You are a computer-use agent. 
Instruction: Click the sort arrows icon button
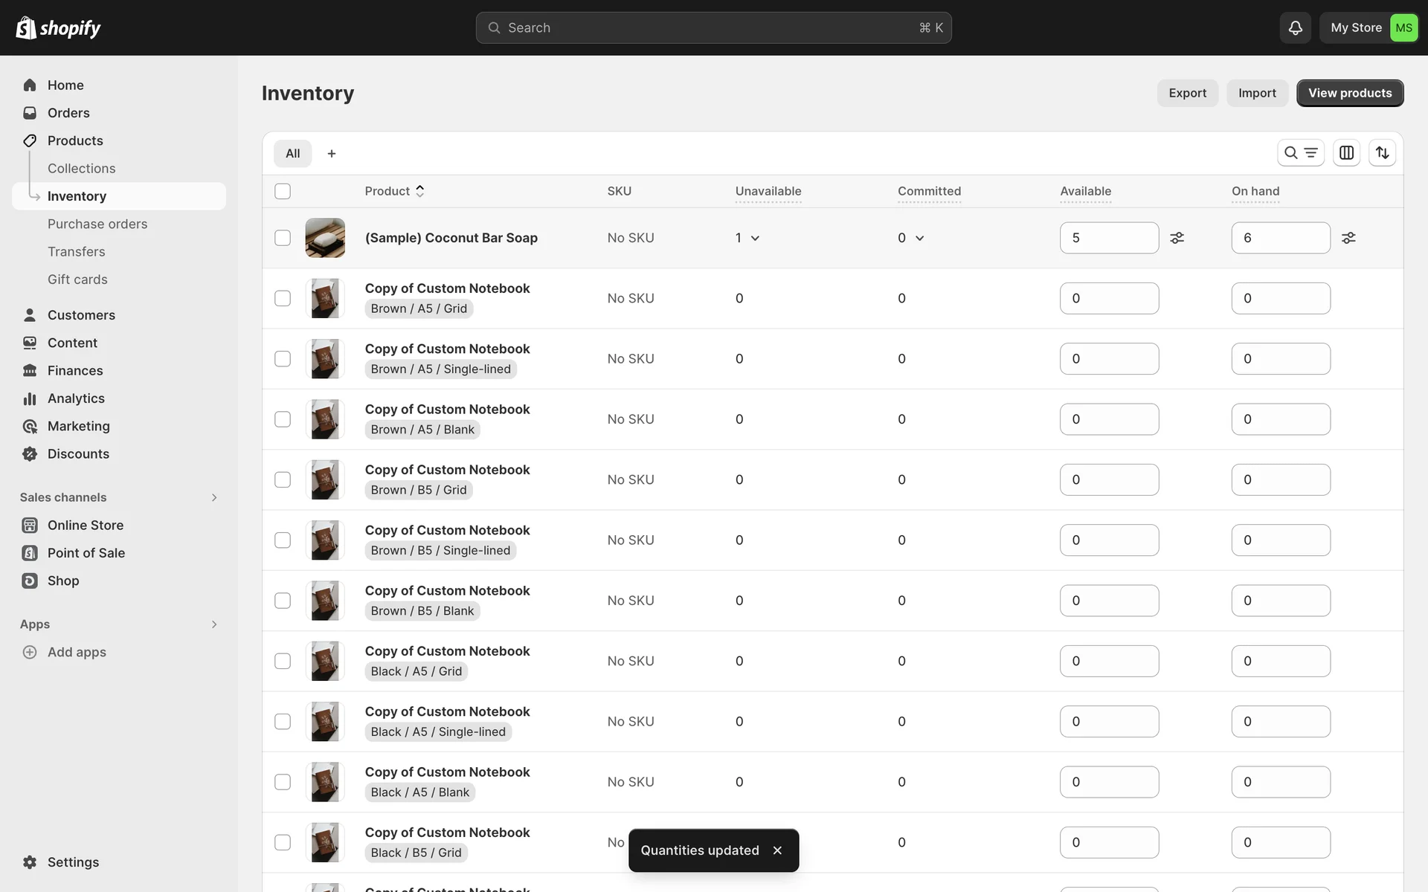pos(1382,152)
